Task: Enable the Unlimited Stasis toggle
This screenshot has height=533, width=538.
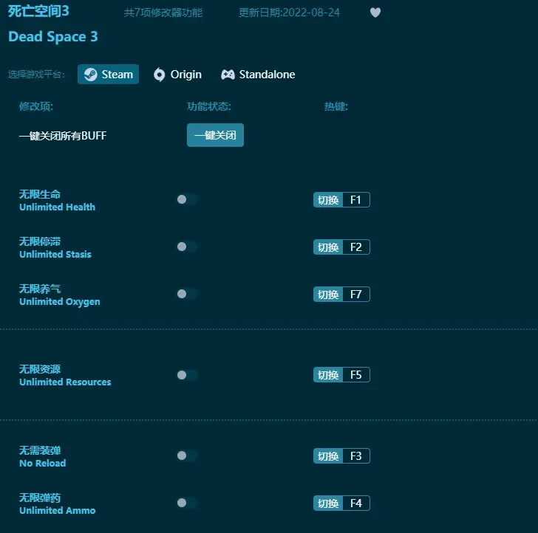Action: click(188, 247)
